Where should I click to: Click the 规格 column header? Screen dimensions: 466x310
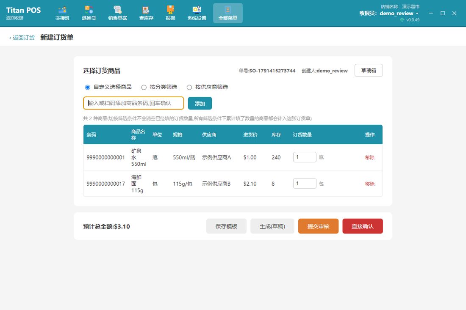click(x=178, y=134)
